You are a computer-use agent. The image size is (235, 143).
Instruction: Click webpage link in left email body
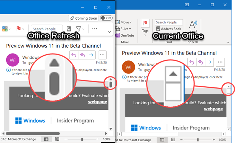(97, 102)
